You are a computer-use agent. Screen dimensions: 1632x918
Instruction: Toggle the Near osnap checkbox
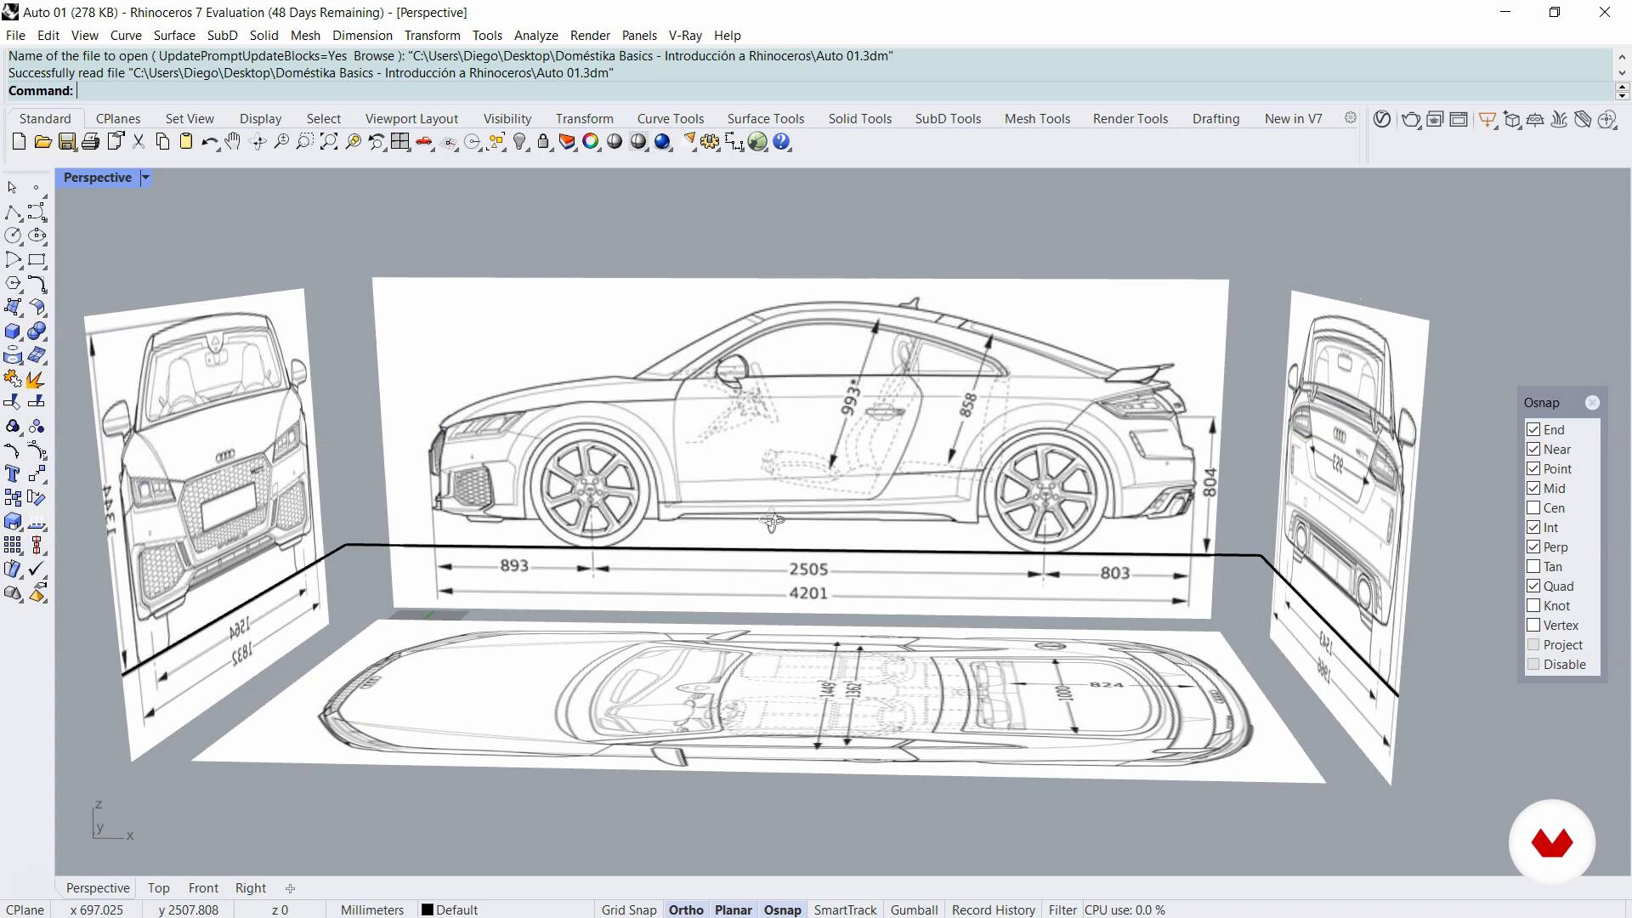click(x=1533, y=450)
